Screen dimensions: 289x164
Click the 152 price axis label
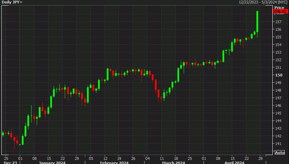coord(278,60)
